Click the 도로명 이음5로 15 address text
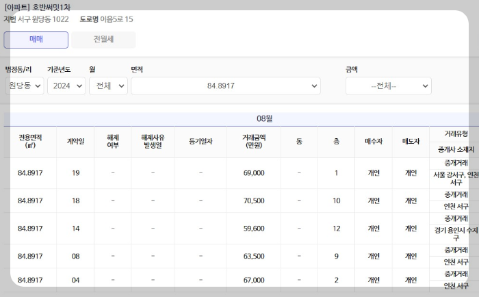 click(106, 19)
